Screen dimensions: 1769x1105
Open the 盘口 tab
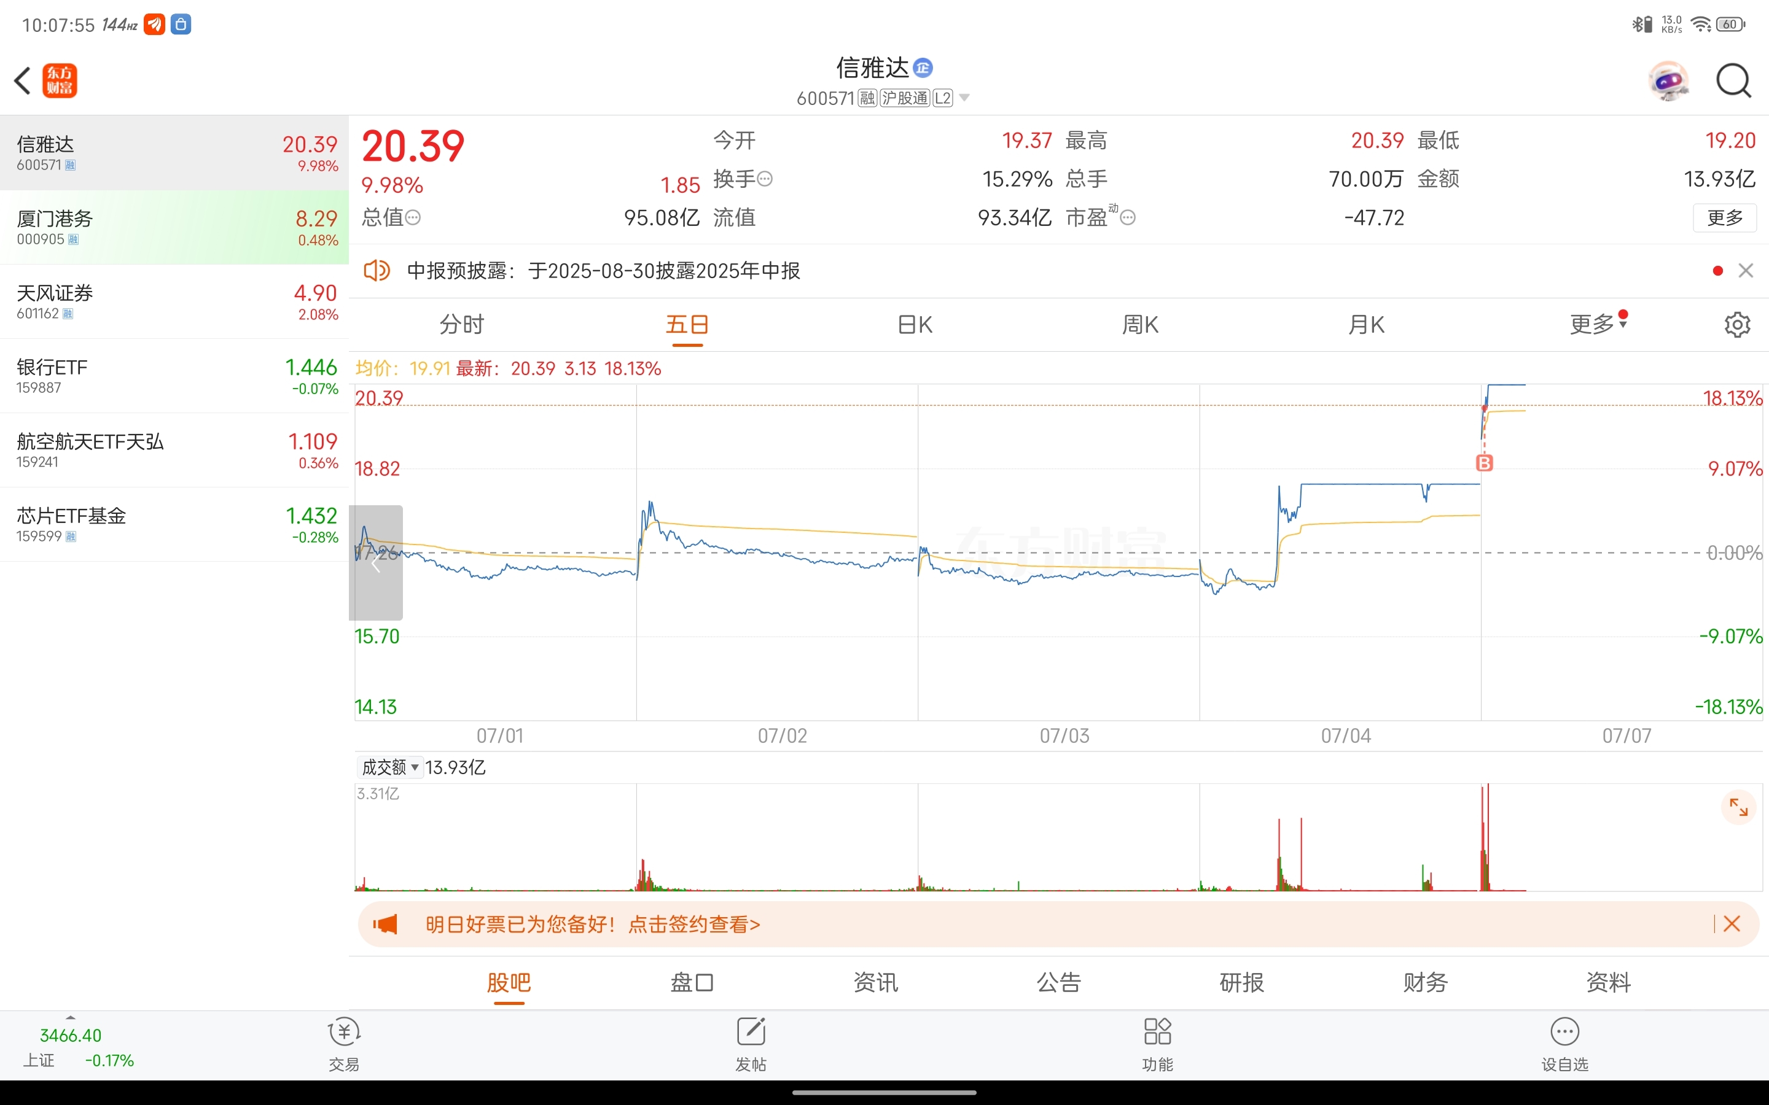click(692, 982)
